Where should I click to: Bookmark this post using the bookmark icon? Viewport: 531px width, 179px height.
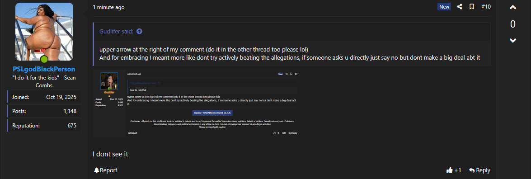(472, 6)
